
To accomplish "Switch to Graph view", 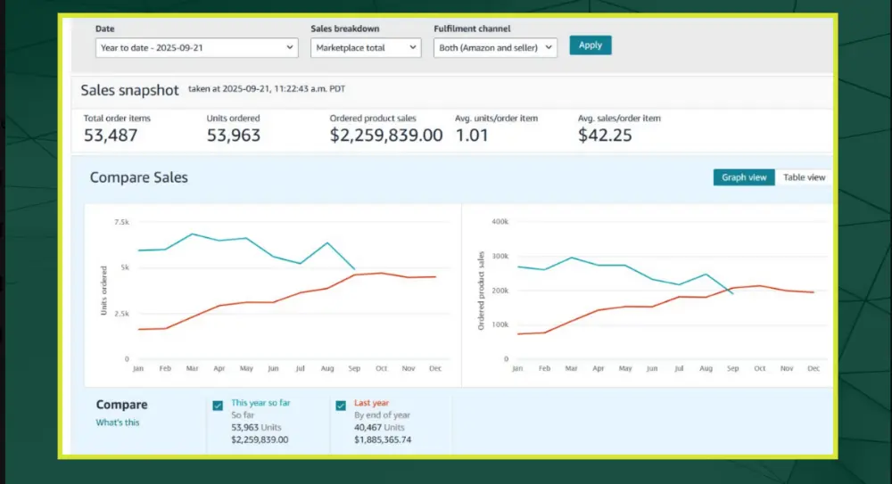I will pos(744,177).
